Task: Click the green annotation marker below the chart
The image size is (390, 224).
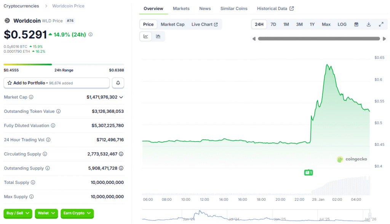Action: (x=308, y=172)
